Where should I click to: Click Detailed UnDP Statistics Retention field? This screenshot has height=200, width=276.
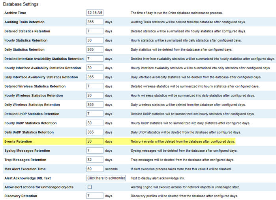(x=95, y=114)
